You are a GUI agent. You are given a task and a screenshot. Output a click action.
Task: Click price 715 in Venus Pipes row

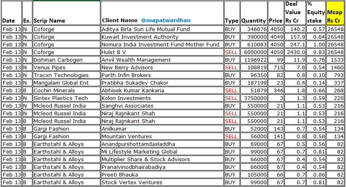[276, 68]
